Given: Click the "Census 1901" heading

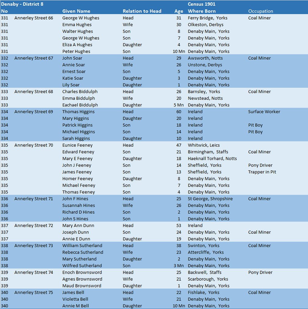Looking at the screenshot, I should (202, 4).
